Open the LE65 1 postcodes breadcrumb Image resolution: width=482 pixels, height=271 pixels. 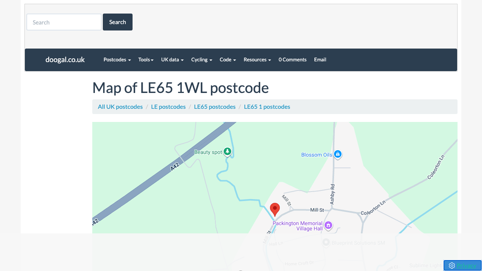coord(267,107)
